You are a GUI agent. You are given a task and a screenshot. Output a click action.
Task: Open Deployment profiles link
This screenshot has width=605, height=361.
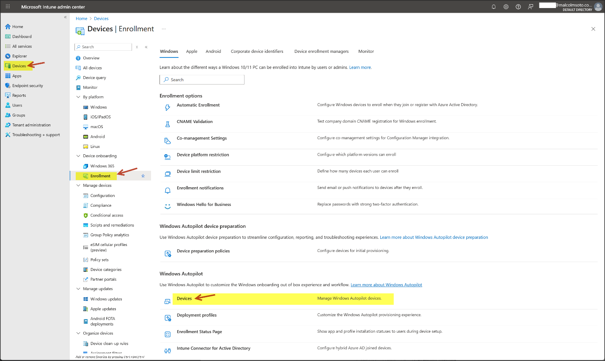tap(197, 315)
